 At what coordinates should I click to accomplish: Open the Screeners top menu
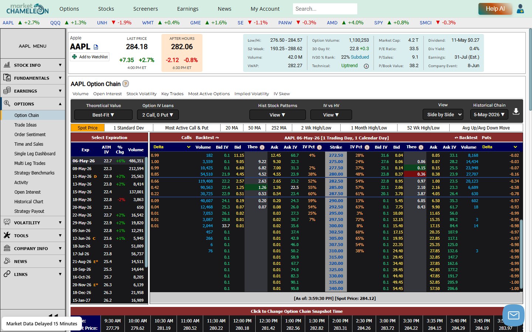pos(146,9)
